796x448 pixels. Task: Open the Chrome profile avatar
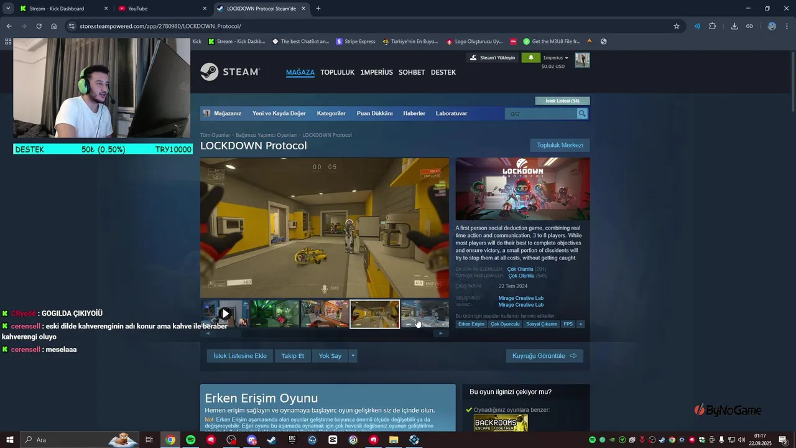(772, 26)
